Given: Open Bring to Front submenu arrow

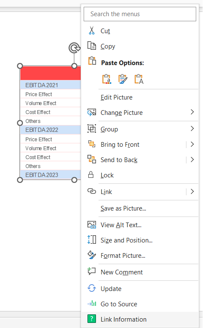Looking at the screenshot, I should click(x=192, y=144).
